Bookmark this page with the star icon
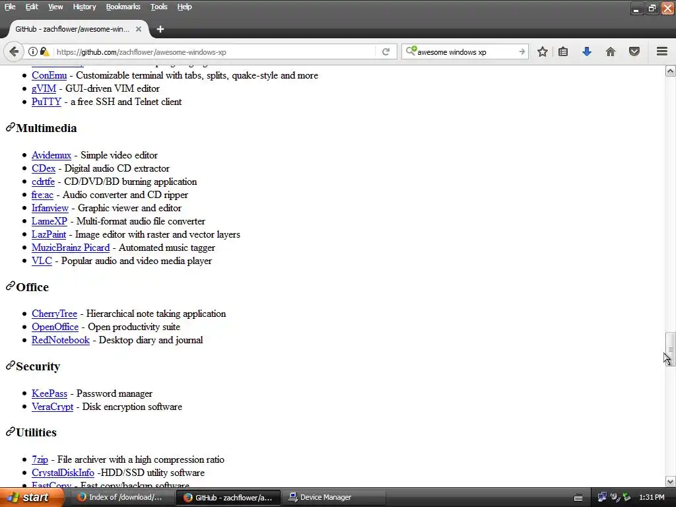 (543, 51)
